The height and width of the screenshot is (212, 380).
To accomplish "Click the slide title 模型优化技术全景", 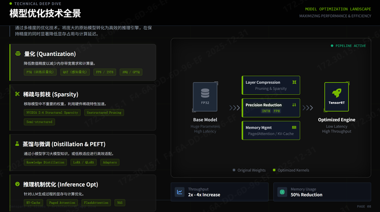I will pos(45,13).
